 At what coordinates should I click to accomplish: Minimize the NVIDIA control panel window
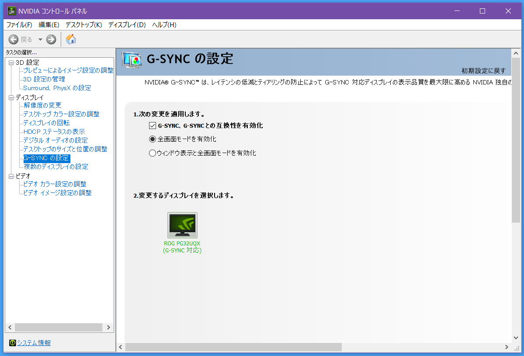[x=457, y=11]
